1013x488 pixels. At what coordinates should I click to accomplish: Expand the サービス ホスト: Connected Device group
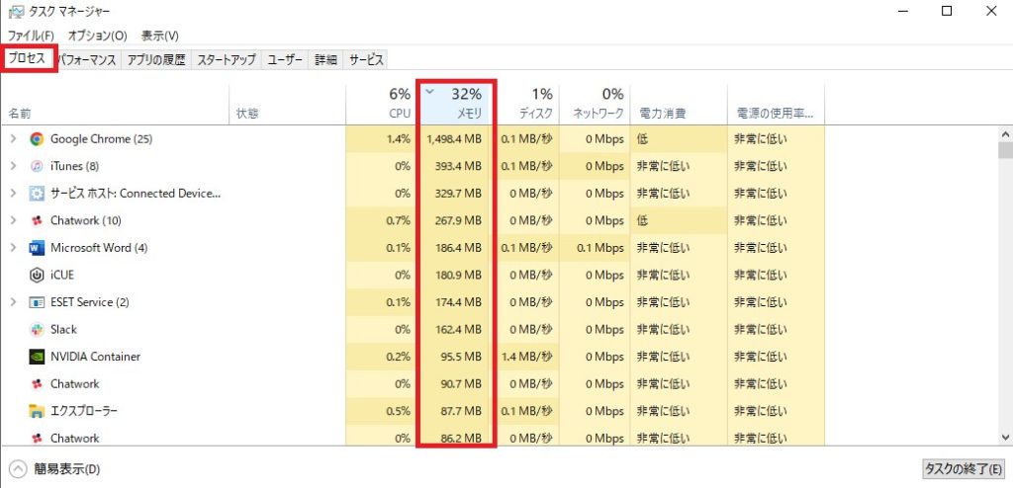pyautogui.click(x=13, y=193)
